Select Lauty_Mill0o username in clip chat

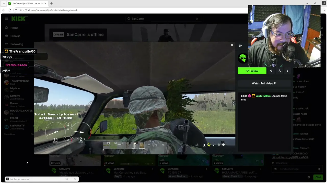point(263,96)
